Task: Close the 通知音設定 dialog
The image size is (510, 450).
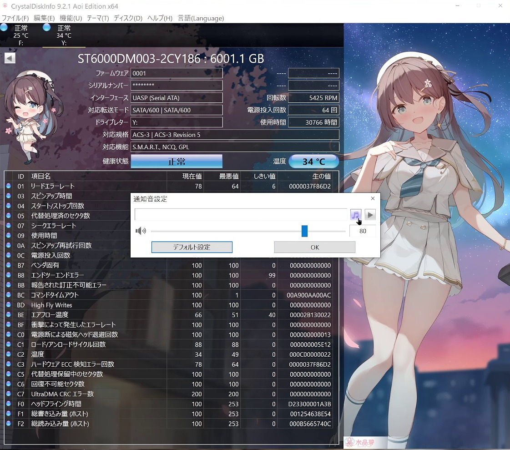Action: (373, 198)
